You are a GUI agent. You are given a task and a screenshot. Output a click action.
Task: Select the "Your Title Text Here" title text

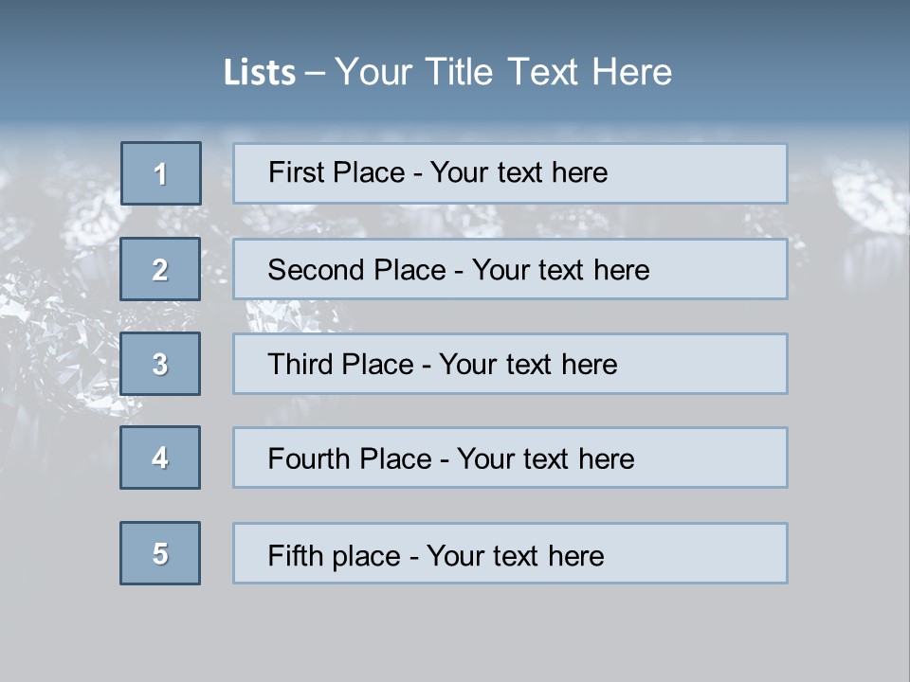(x=503, y=72)
